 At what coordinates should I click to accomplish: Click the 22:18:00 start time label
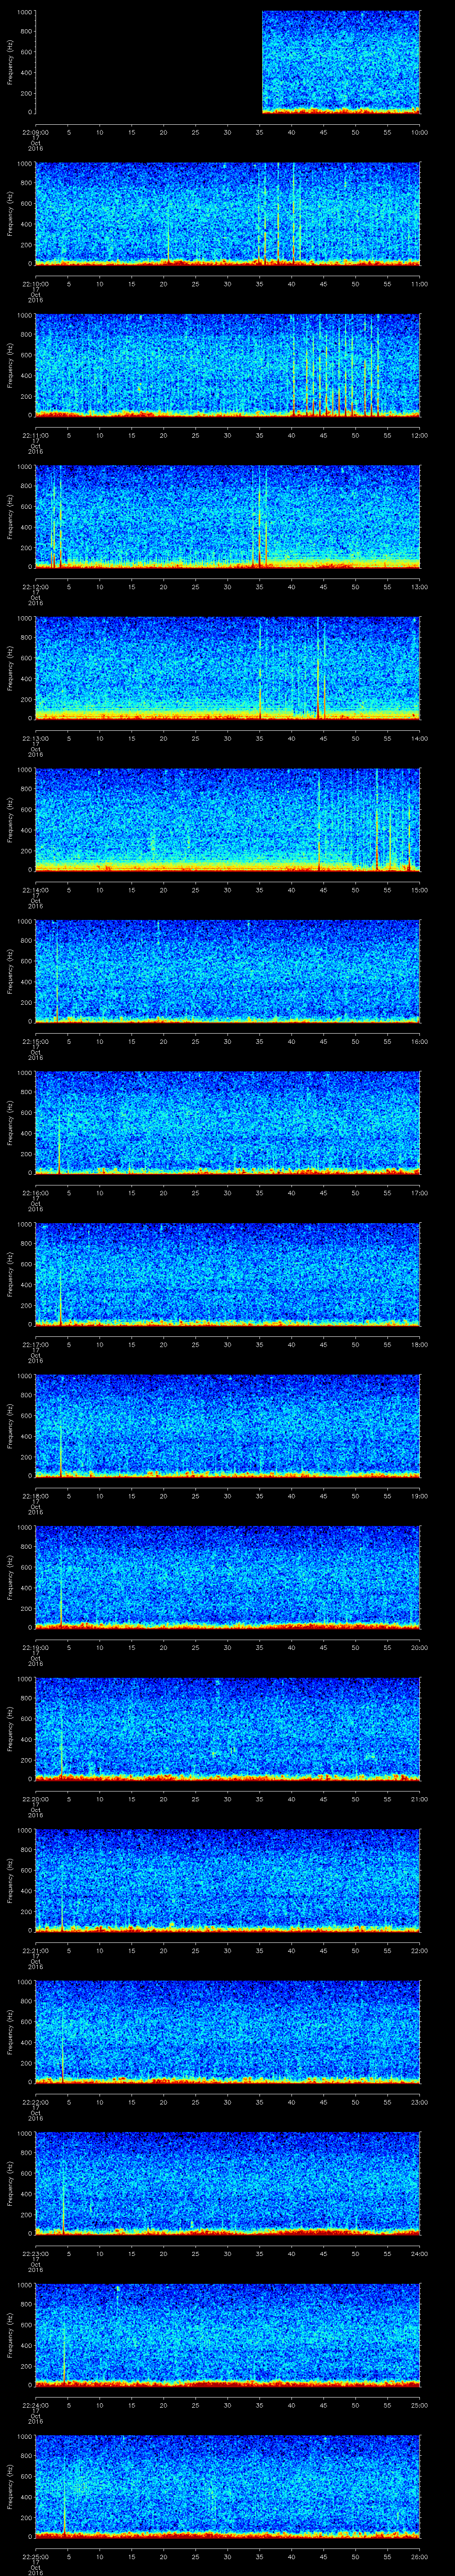coord(35,1496)
